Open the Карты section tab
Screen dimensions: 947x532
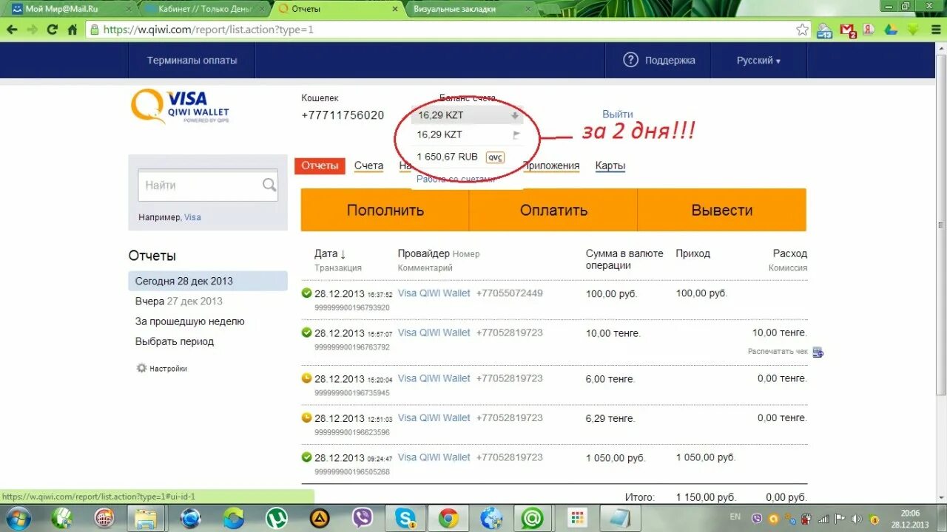tap(610, 166)
